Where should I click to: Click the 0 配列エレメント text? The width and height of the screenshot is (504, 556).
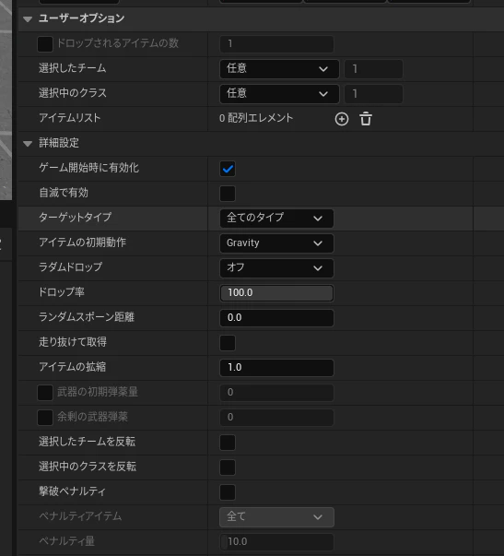click(256, 118)
